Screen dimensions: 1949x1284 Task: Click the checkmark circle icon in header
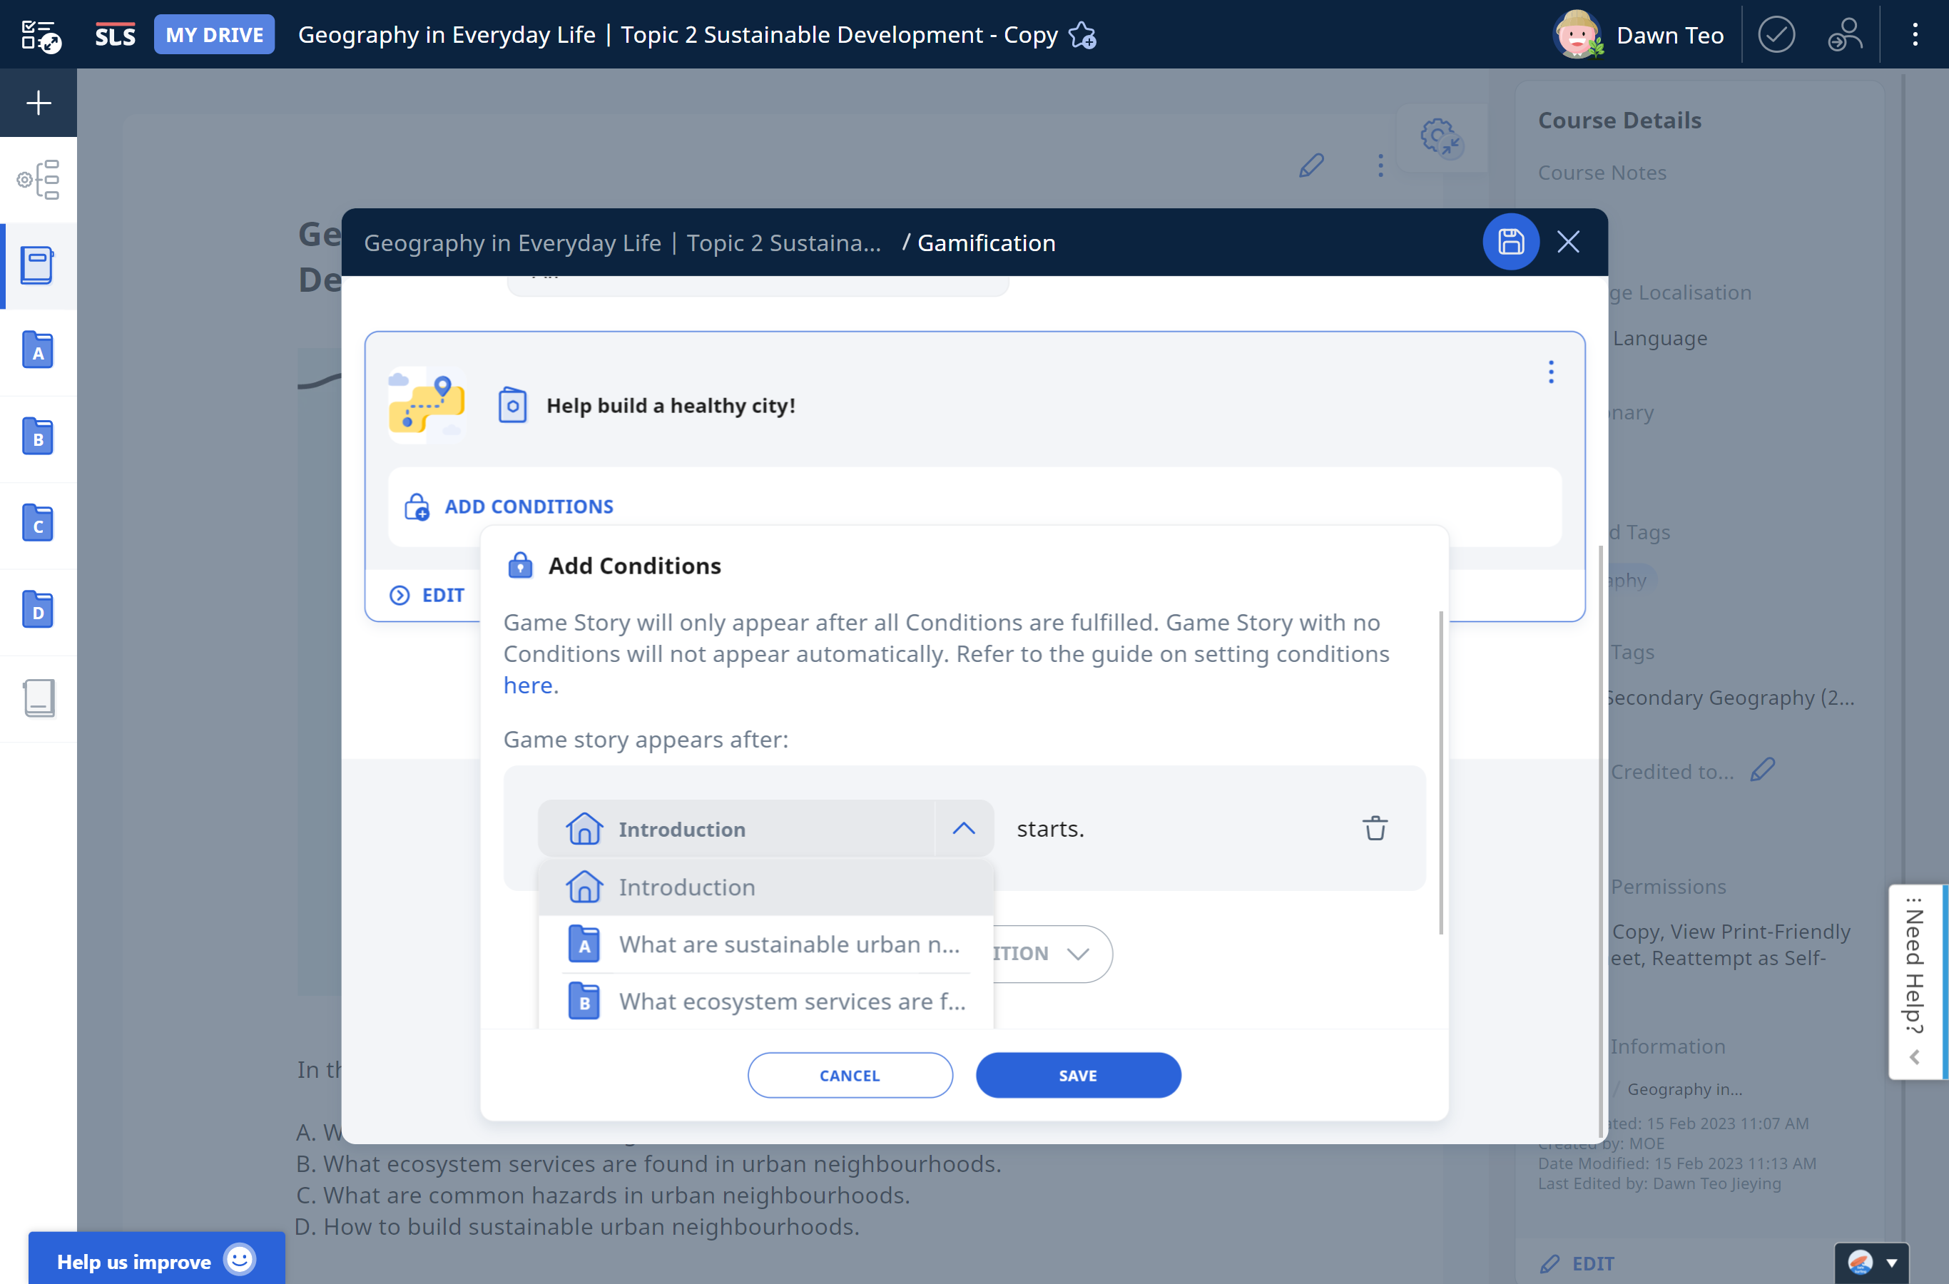tap(1776, 34)
